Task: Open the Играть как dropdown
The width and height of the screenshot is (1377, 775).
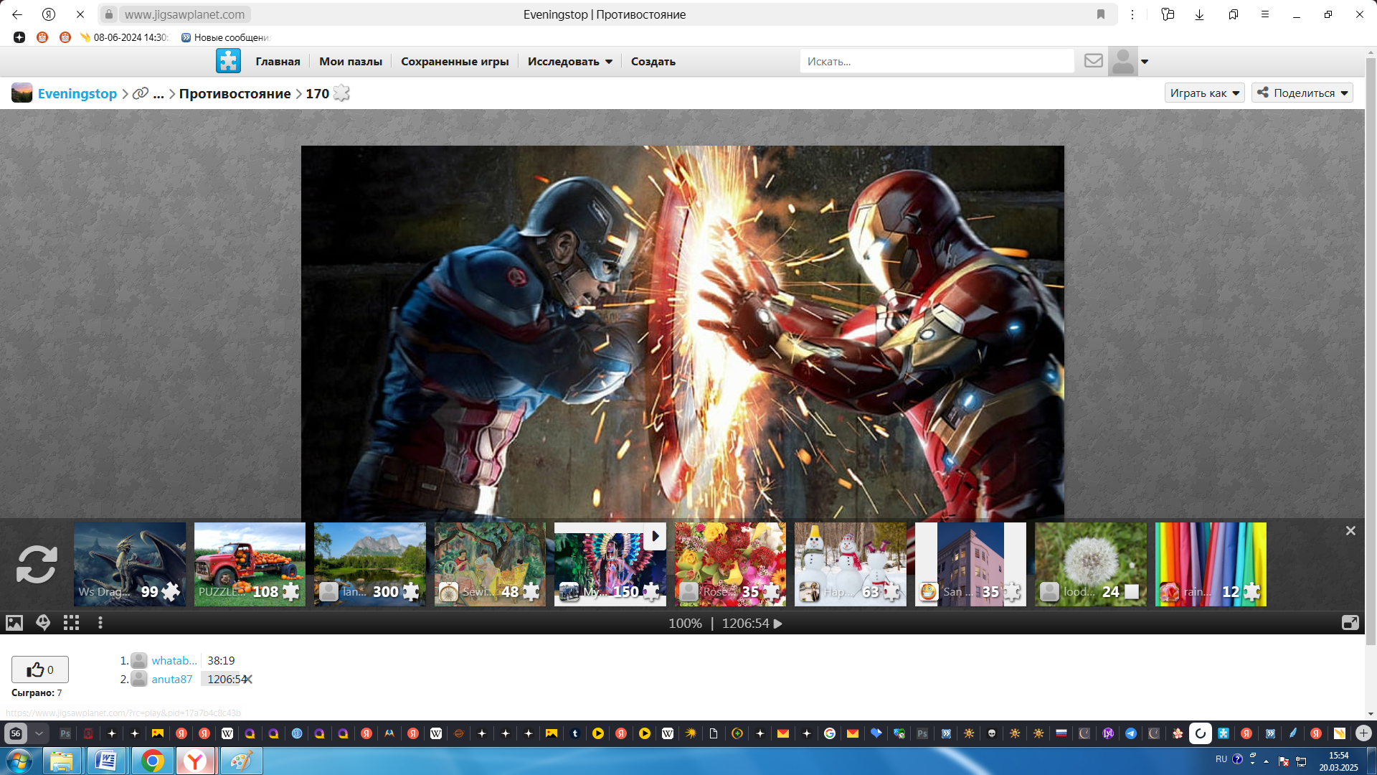Action: (x=1204, y=93)
